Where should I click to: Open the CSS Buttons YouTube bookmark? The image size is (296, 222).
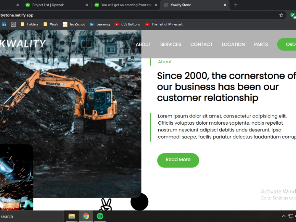coord(127,24)
